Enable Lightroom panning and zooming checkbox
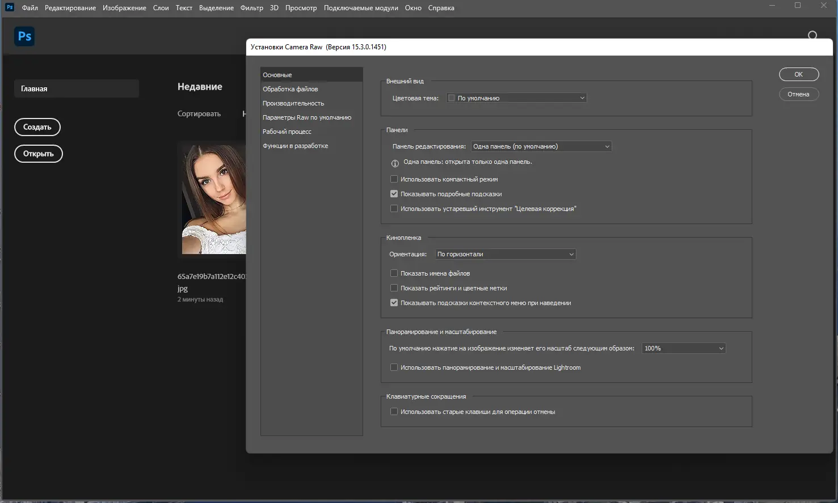Viewport: 838px width, 503px height. tap(394, 367)
